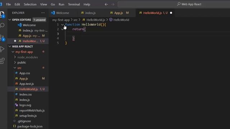Expand the public folder
This screenshot has width=230, height=129.
pyautogui.click(x=15, y=62)
